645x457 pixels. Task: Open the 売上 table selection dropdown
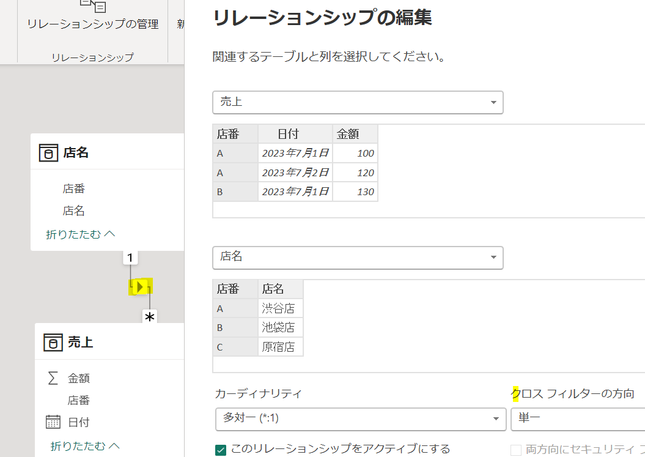point(358,102)
